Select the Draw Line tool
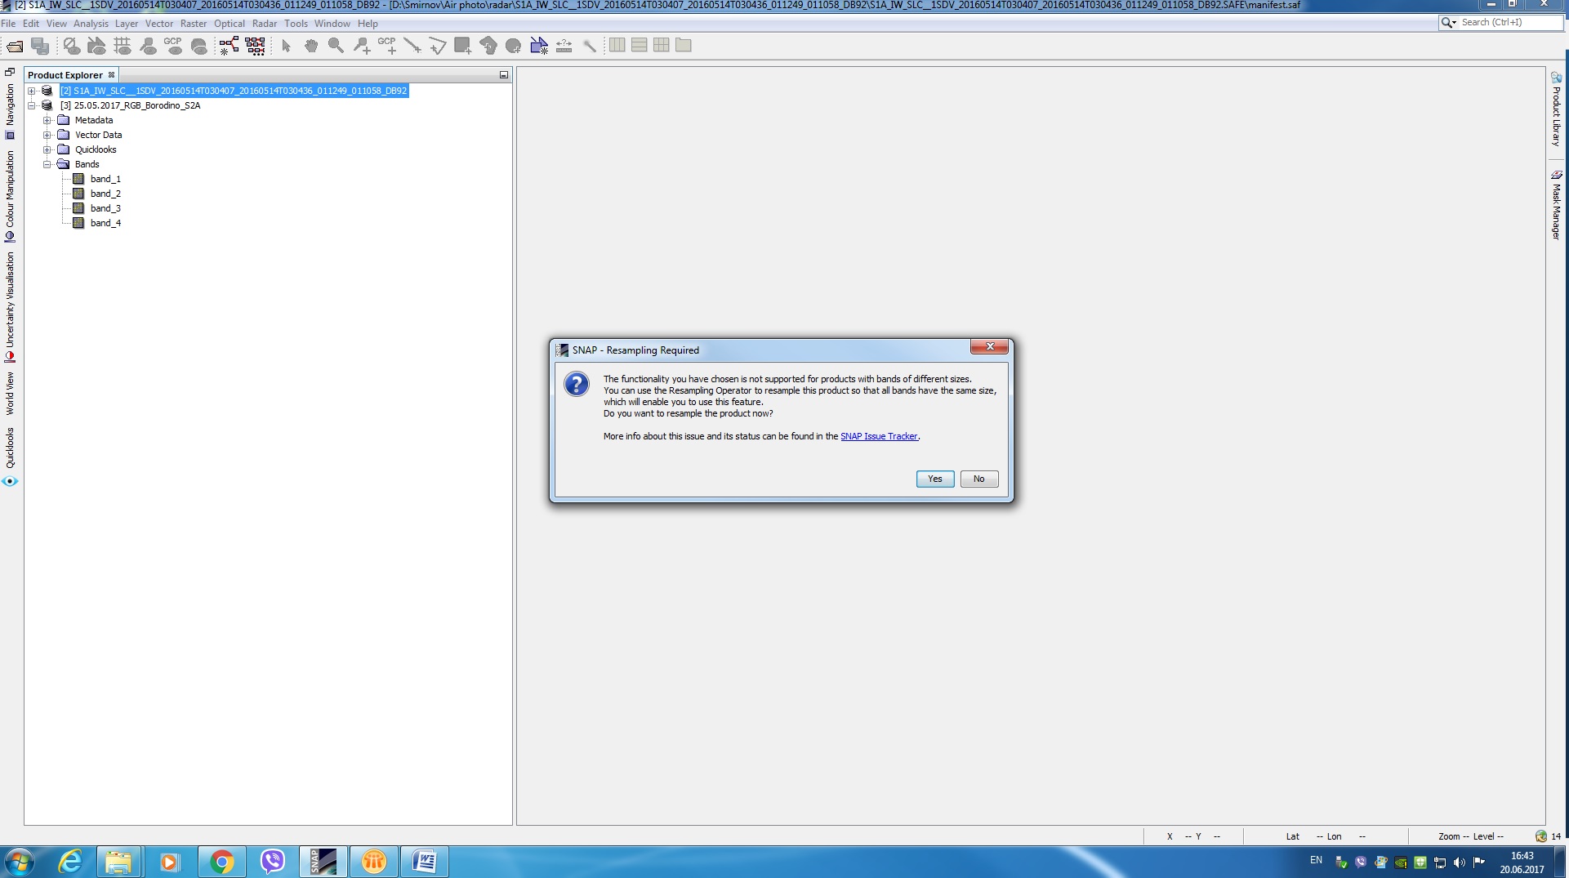1569x878 pixels. pyautogui.click(x=412, y=46)
